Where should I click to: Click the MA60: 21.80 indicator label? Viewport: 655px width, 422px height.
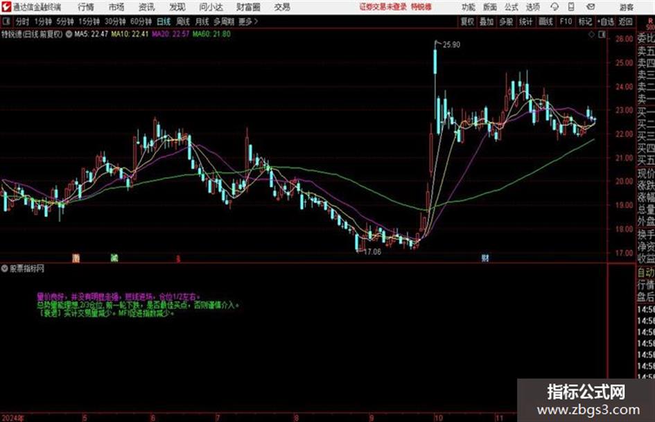pos(211,34)
